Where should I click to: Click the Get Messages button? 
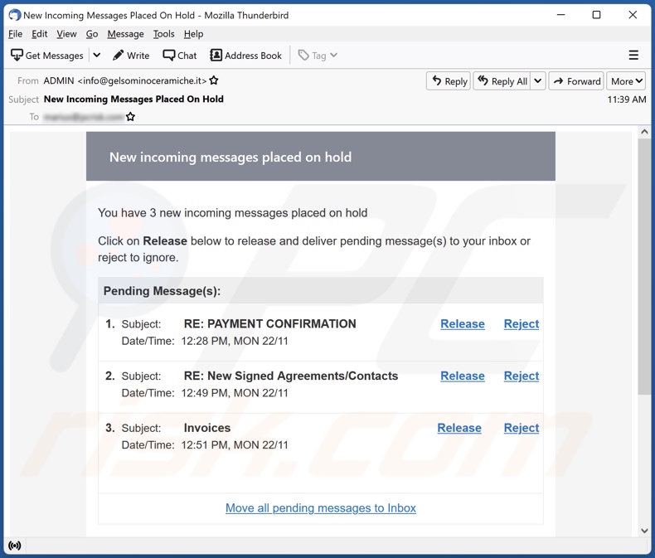(x=47, y=56)
